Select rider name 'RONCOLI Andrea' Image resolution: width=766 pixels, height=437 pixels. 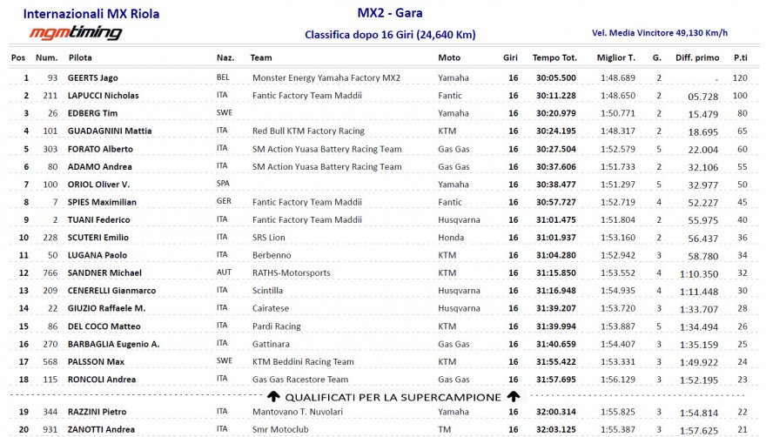[x=102, y=380]
